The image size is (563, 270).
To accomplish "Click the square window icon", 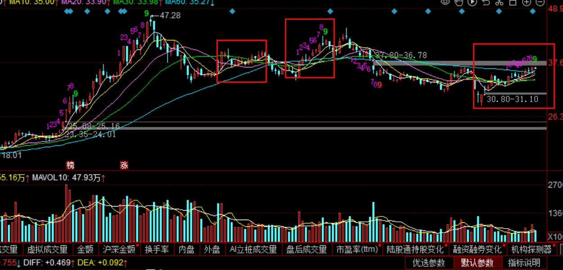I will [x=513, y=2].
